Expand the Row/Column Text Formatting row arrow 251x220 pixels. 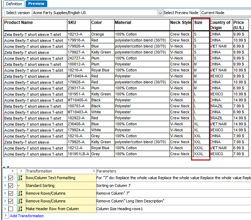5,178
